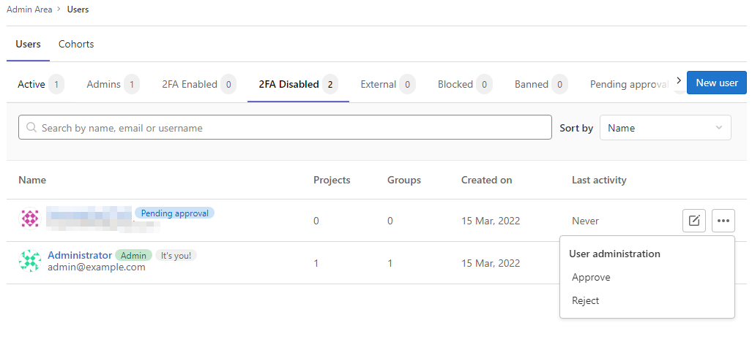Click the Name column header
Viewport: 752px width, 342px height.
tap(32, 180)
